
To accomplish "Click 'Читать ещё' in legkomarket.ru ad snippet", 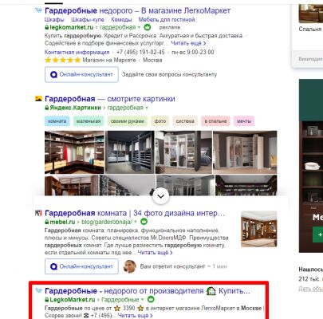I will click(x=188, y=43).
